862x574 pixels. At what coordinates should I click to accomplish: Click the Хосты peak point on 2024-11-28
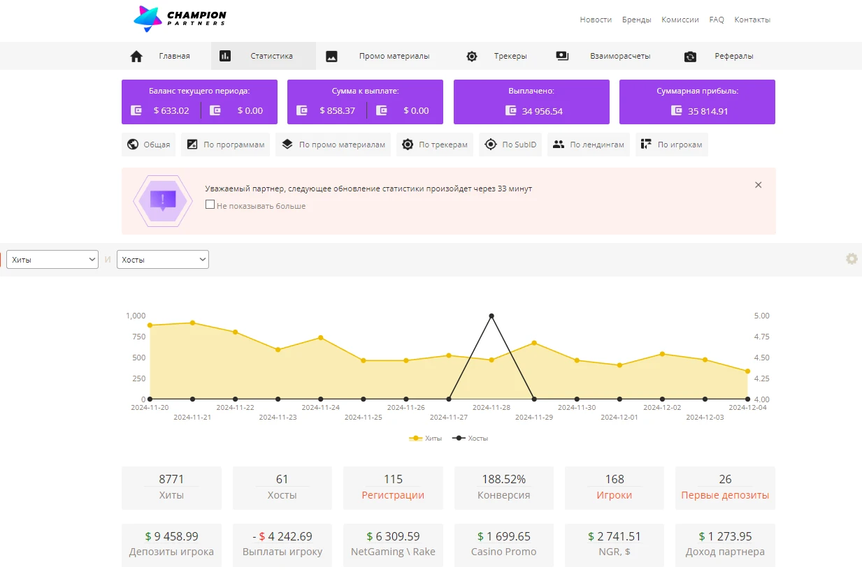pyautogui.click(x=491, y=316)
